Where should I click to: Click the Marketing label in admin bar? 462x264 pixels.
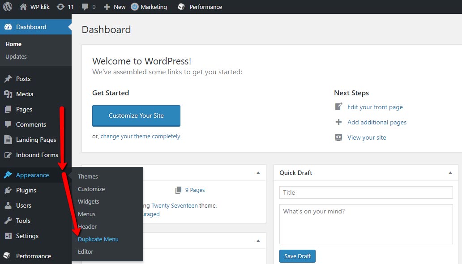click(154, 7)
